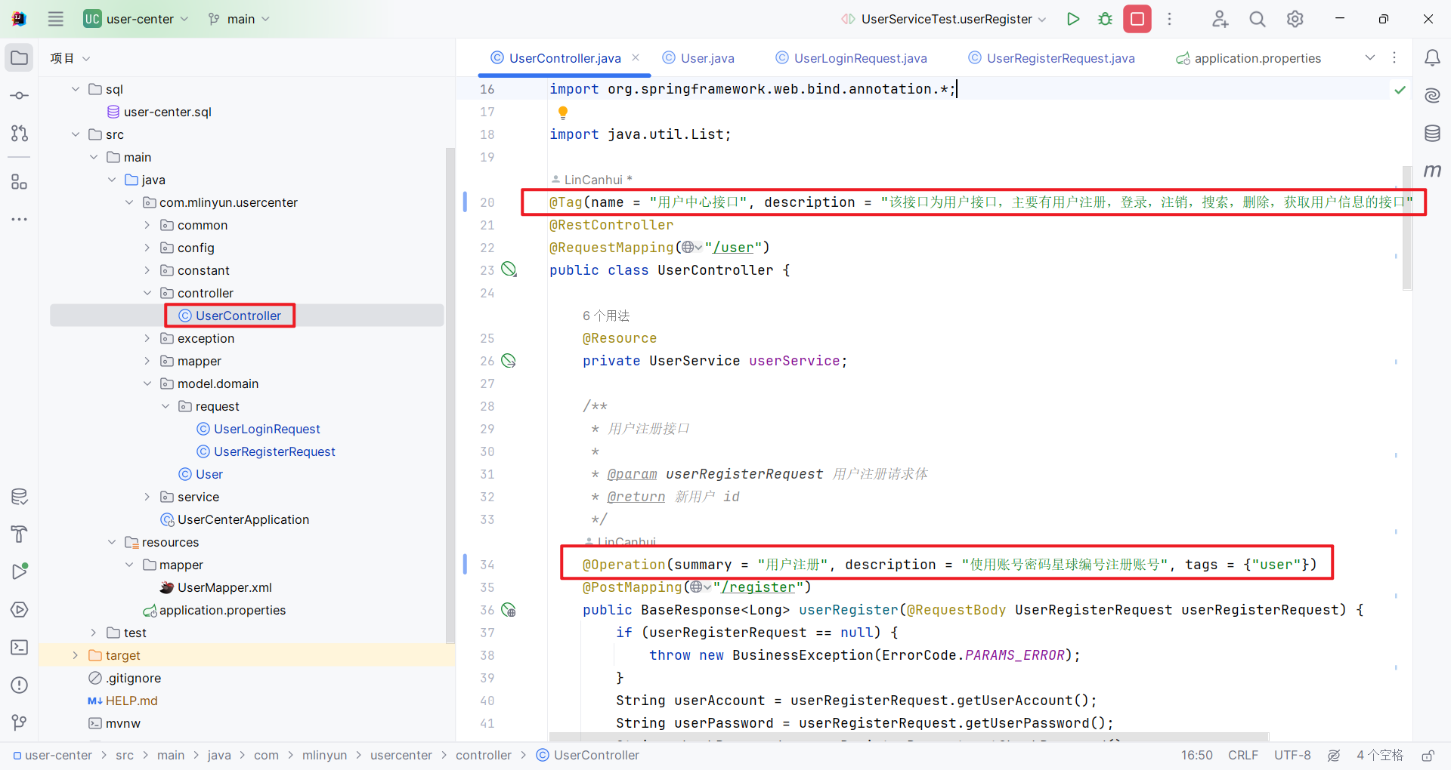
Task: Open UserMapper.xml in project tree
Action: [224, 587]
